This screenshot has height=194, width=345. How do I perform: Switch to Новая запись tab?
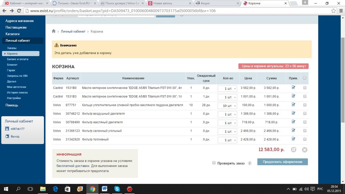170,3
